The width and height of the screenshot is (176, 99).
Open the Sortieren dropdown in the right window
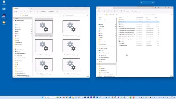127,11
